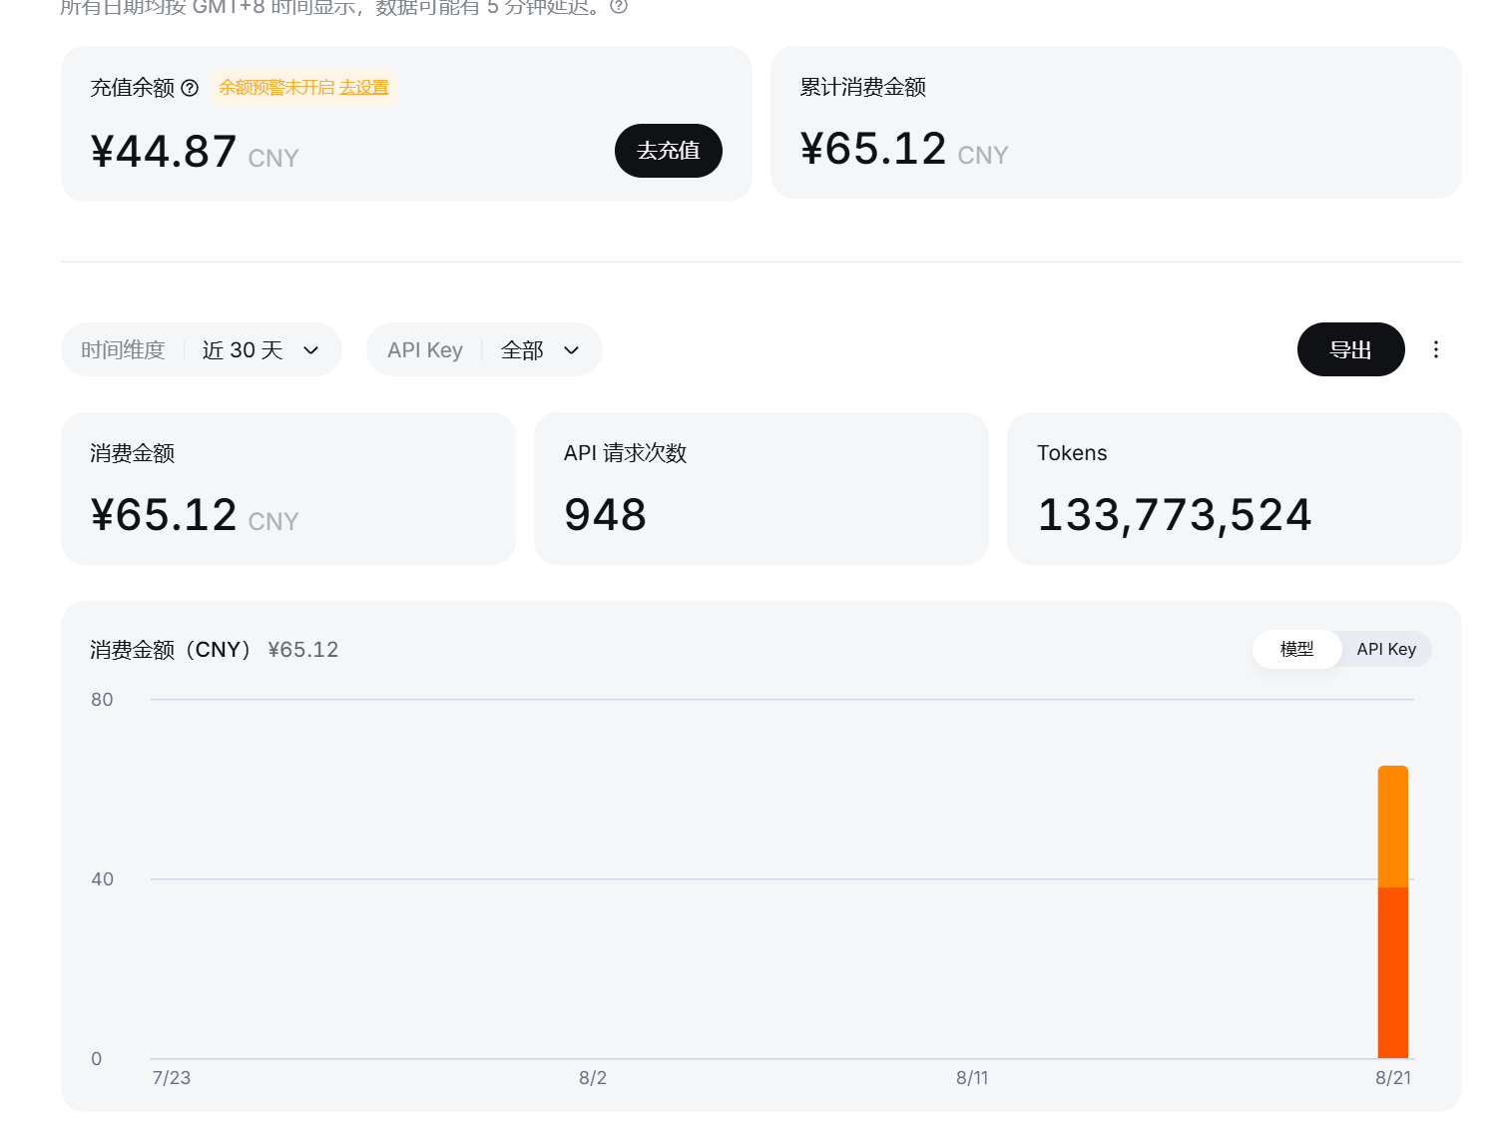1507x1136 pixels.
Task: Click the help icon next to 充值余额
Action: [x=190, y=88]
